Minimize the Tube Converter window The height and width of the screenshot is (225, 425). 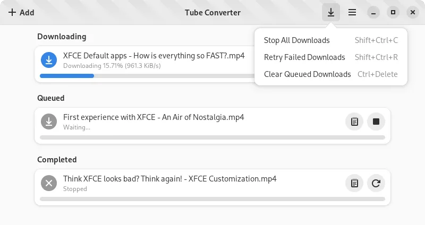374,12
